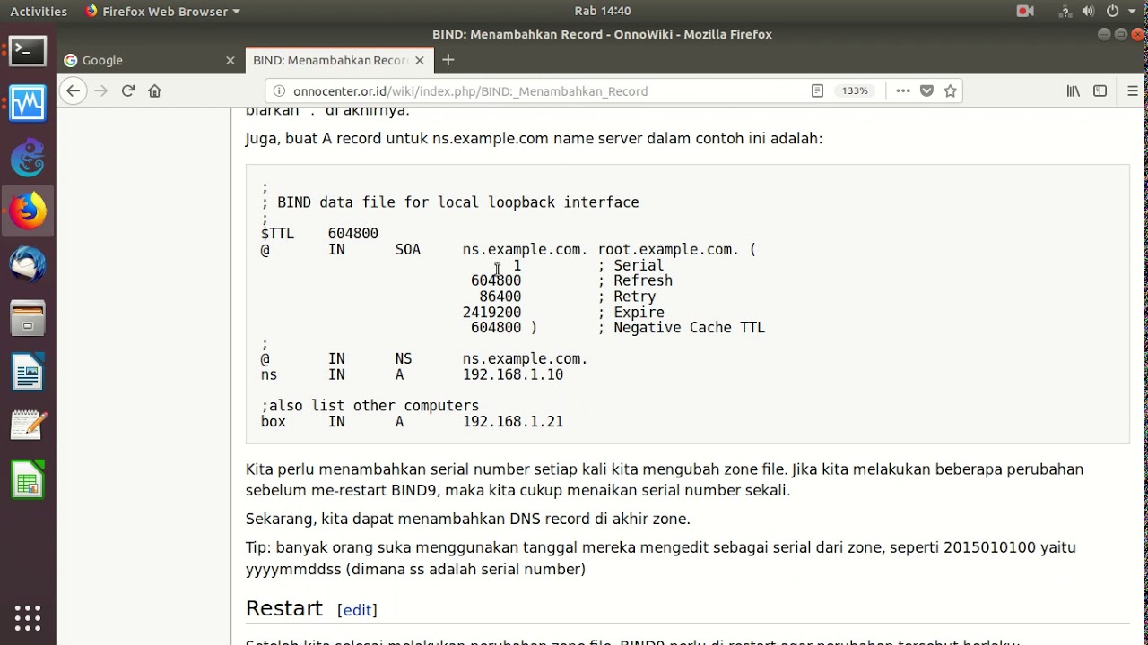Show site information for onnocenter.or.id
Image resolution: width=1148 pixels, height=645 pixels.
279,90
